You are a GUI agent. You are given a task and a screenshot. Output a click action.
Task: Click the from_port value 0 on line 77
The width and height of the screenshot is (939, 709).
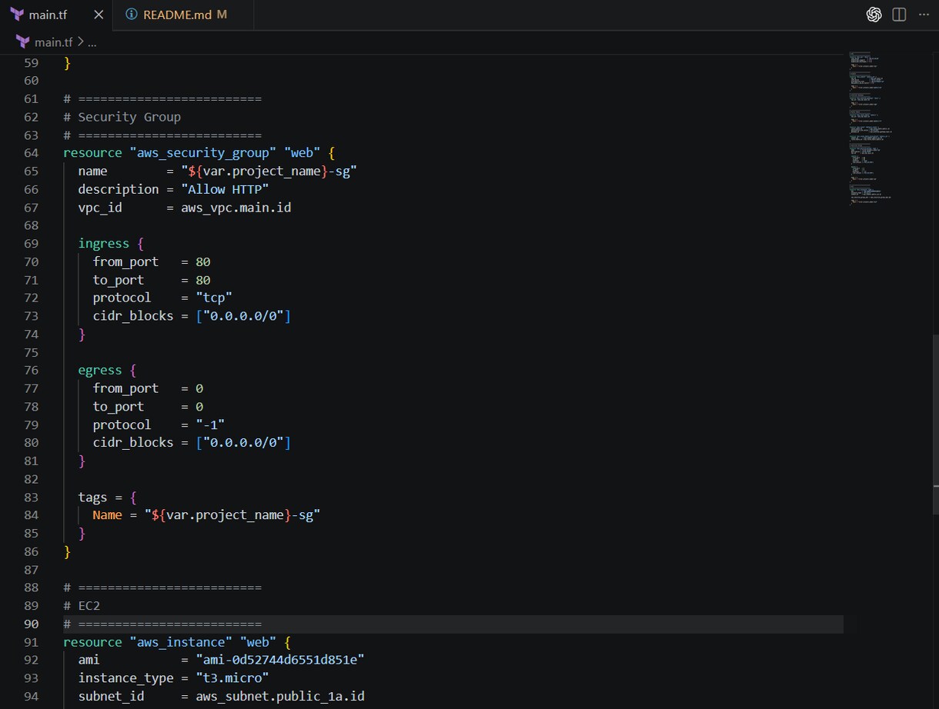point(199,388)
